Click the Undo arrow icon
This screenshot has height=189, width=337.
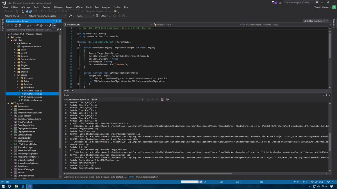pyautogui.click(x=36, y=11)
